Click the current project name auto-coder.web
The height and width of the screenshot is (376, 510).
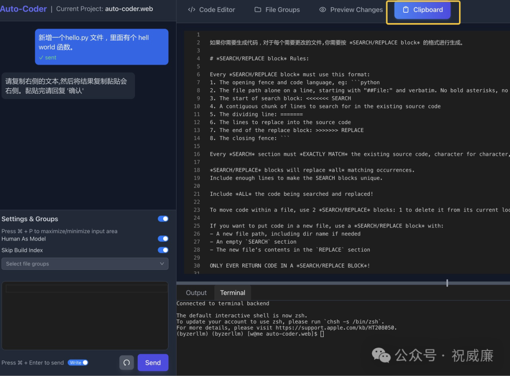click(129, 9)
